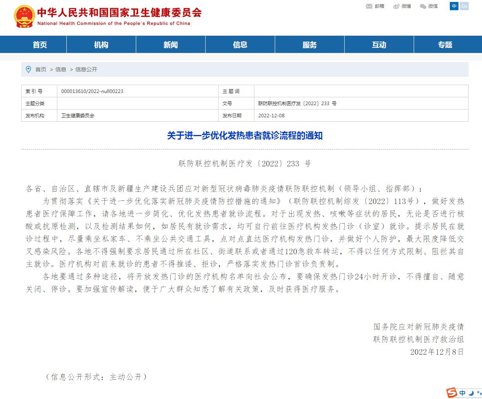
Task: Click the publish date 2022-12-08
Action: [x=271, y=116]
